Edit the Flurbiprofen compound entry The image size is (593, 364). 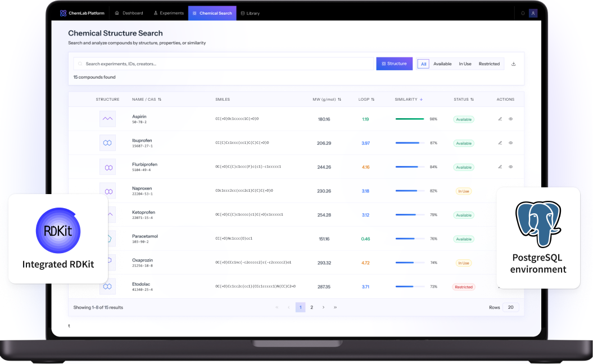coord(500,167)
